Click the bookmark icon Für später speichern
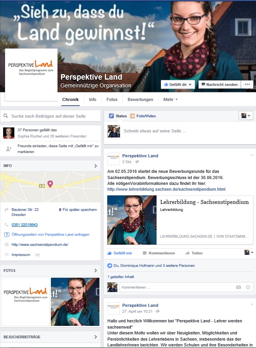This screenshot has height=348, width=256. click(x=60, y=210)
